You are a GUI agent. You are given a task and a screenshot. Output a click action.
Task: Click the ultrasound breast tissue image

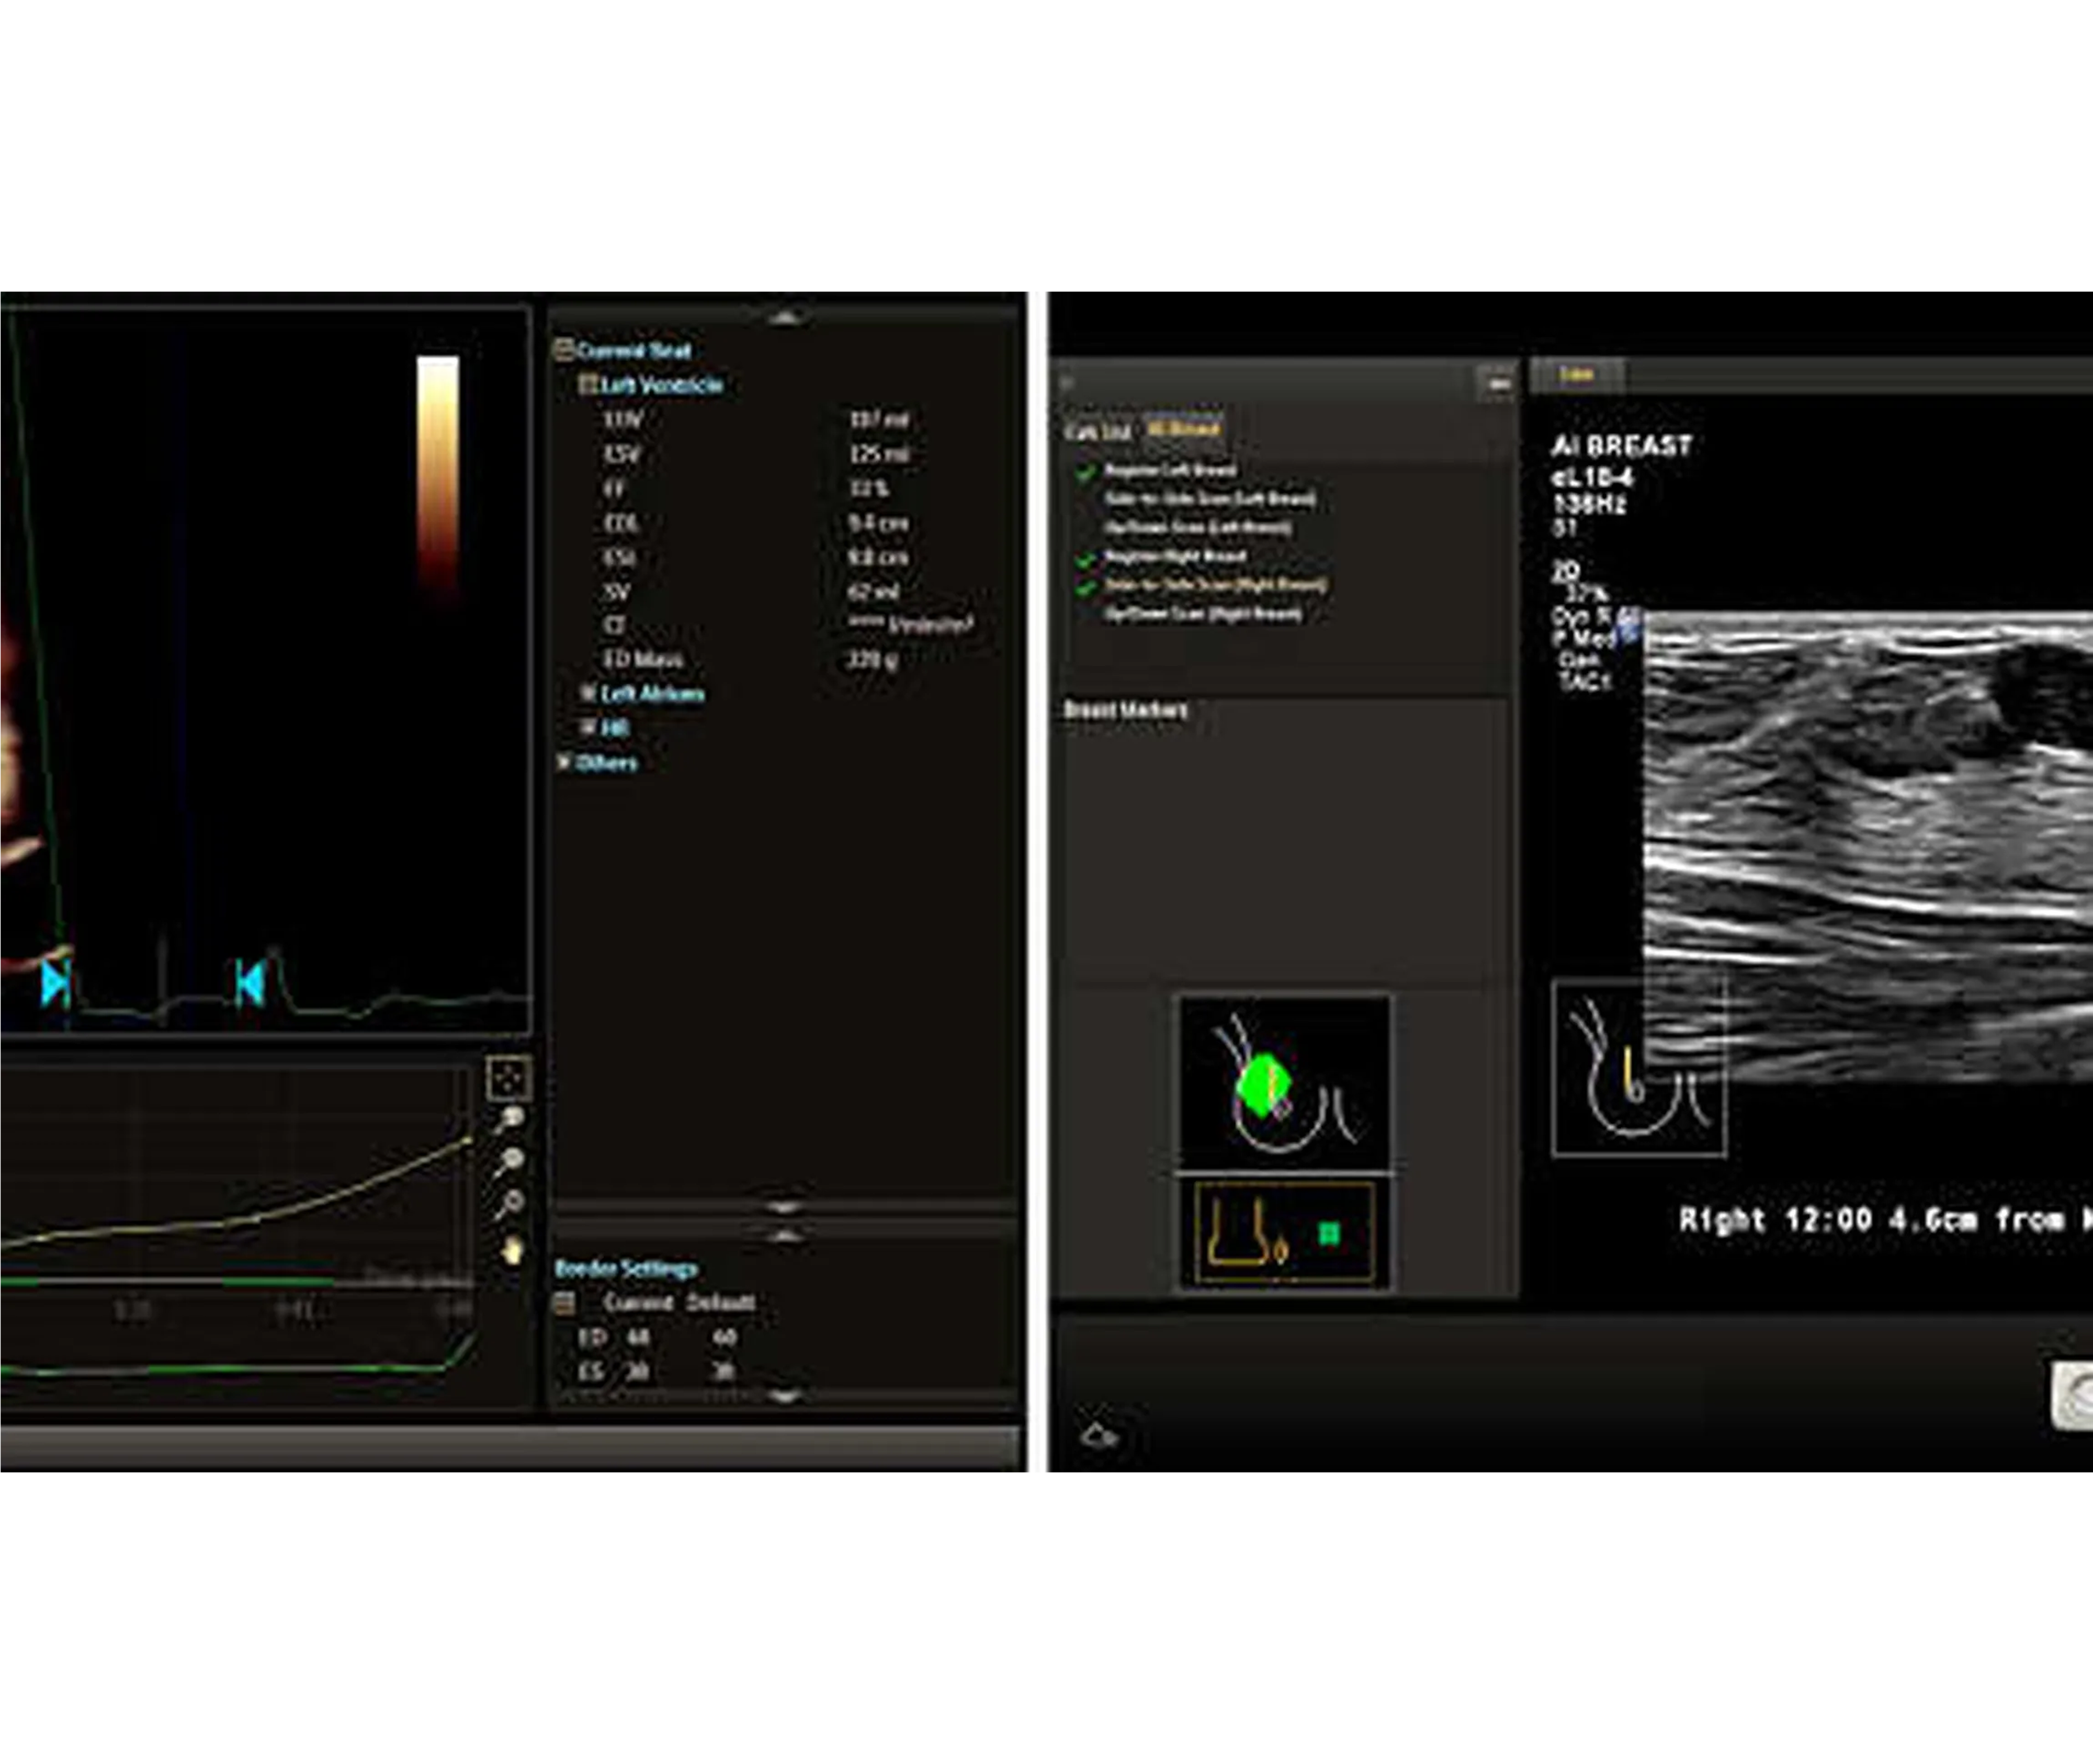tap(1868, 848)
